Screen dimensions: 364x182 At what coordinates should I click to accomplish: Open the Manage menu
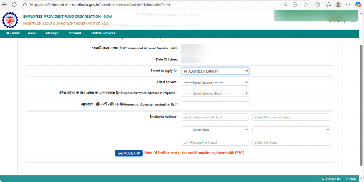53,33
